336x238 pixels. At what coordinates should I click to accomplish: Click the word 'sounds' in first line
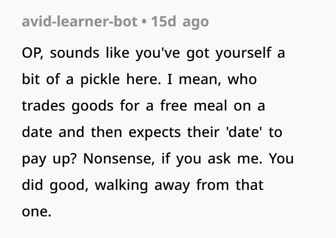[x=74, y=53]
